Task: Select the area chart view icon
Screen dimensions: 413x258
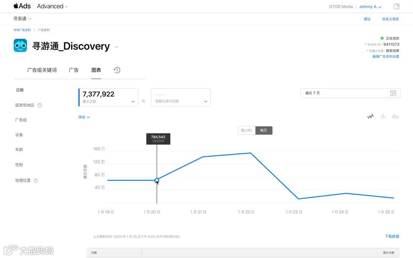Action: click(395, 116)
